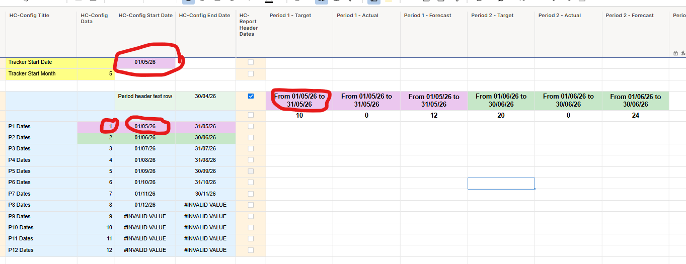This screenshot has width=686, height=264.
Task: Tick the HC-Report checkbox for P2 Dates
Action: (x=251, y=137)
